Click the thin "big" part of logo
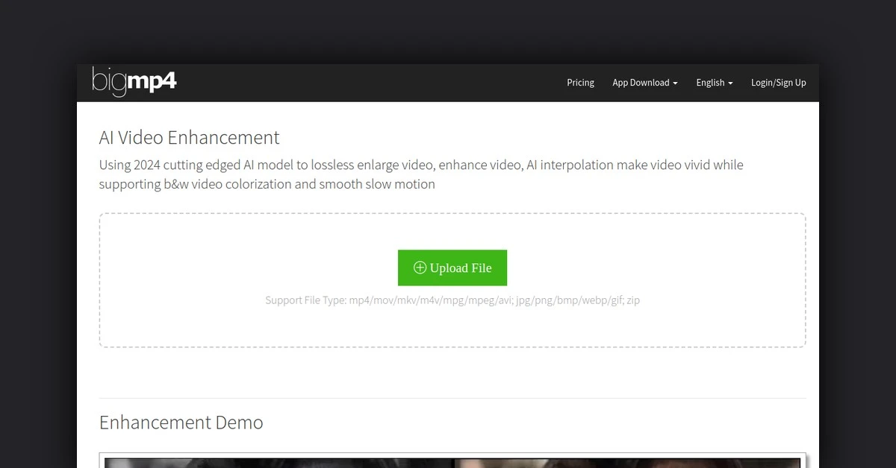The height and width of the screenshot is (468, 896). tap(109, 81)
